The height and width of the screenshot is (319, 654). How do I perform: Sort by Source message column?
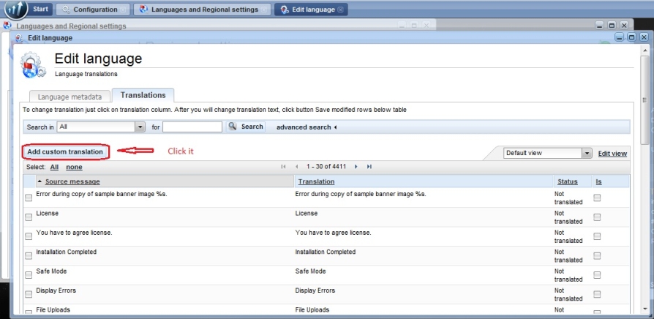(x=72, y=181)
